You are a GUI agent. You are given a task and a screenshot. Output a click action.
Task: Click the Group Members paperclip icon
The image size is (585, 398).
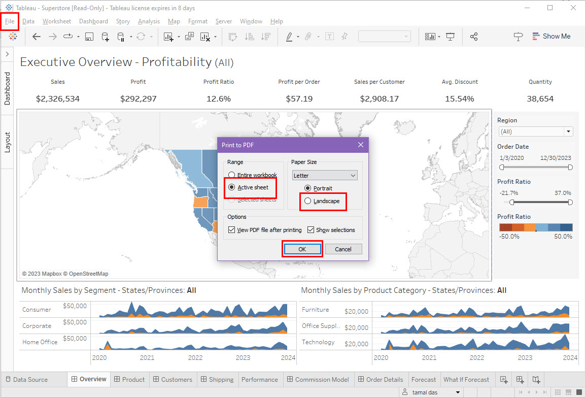coord(308,36)
